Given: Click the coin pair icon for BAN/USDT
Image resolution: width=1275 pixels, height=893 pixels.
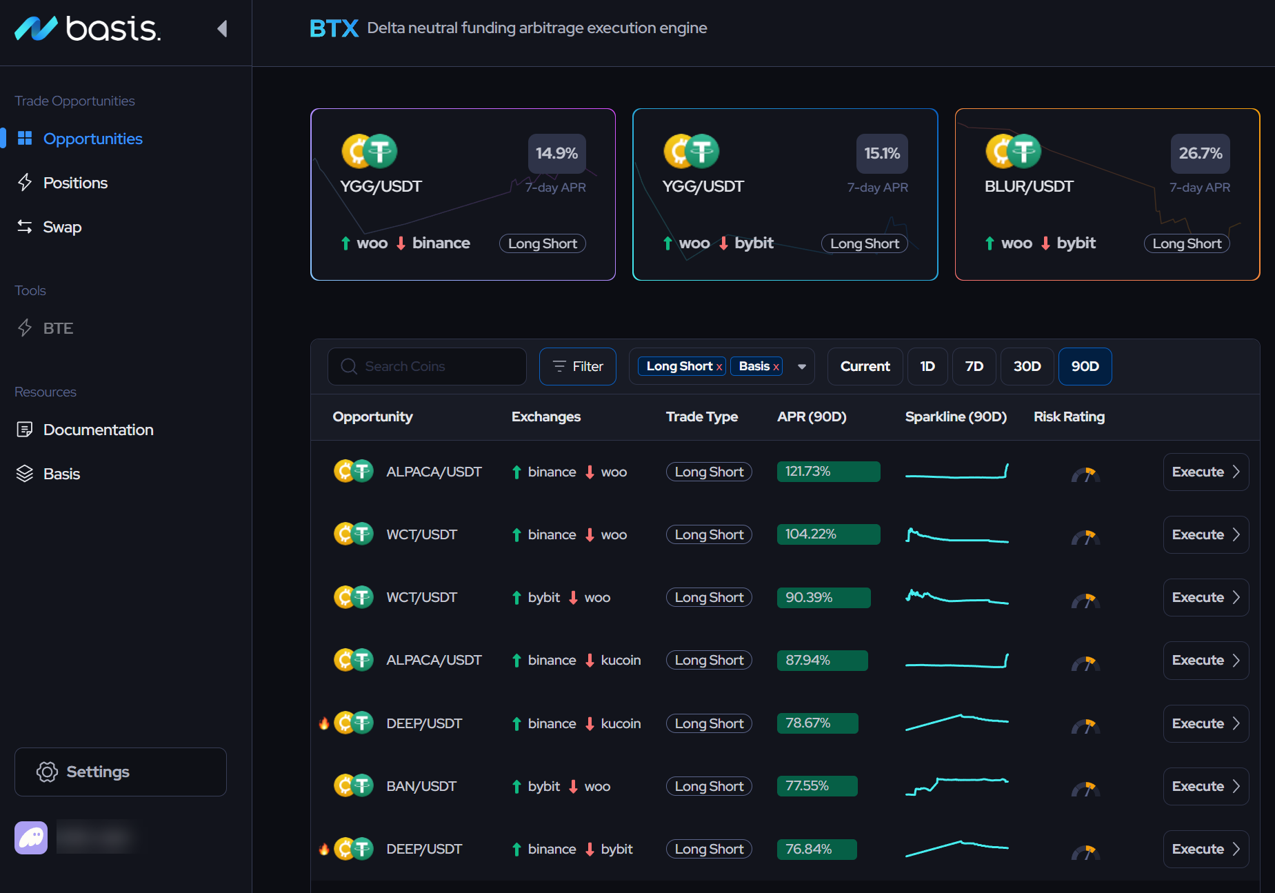Looking at the screenshot, I should click(354, 785).
